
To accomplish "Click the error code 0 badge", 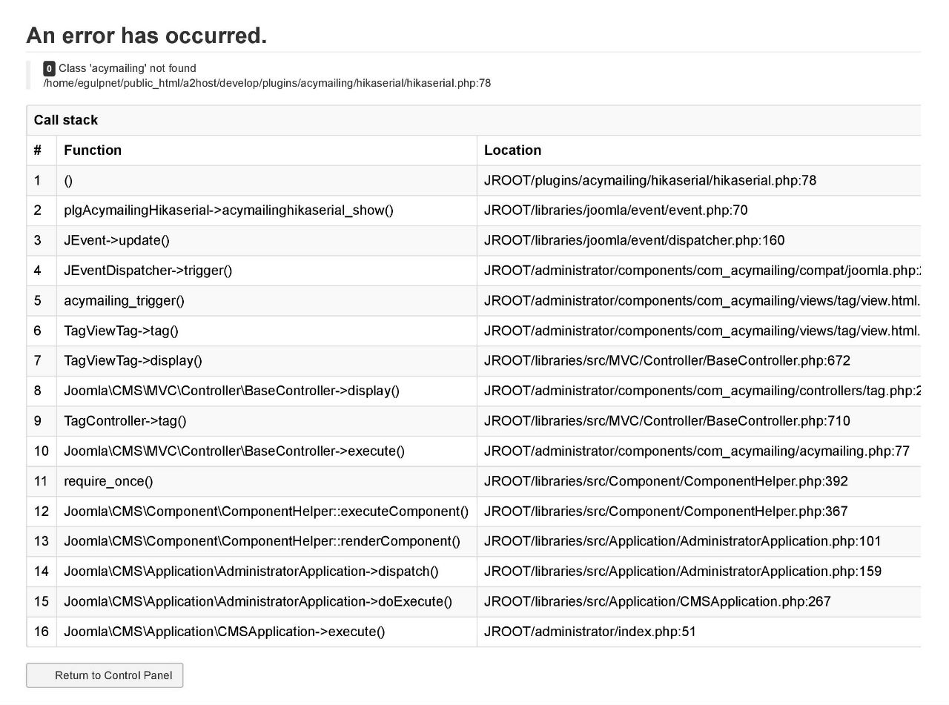I will click(49, 69).
